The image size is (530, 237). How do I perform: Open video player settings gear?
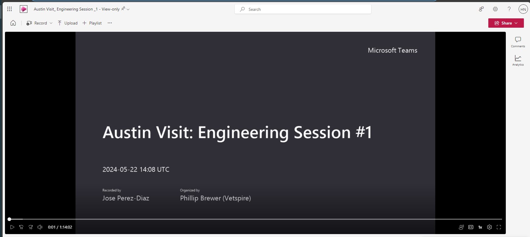pyautogui.click(x=489, y=227)
